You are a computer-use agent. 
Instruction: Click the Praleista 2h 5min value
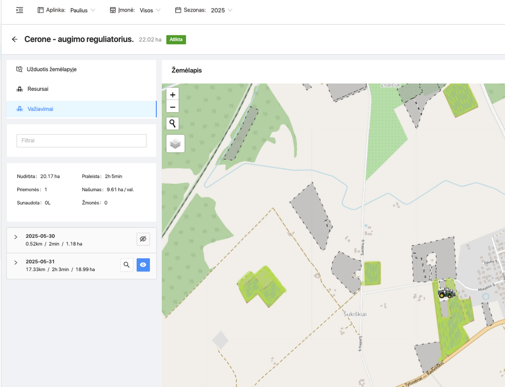click(x=114, y=176)
